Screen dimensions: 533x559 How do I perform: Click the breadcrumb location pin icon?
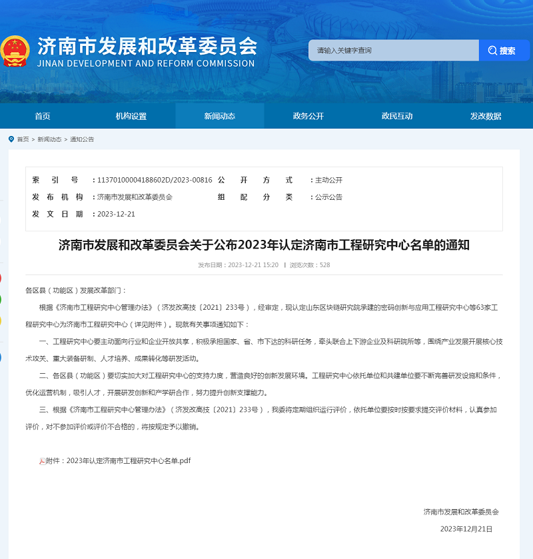(11, 139)
